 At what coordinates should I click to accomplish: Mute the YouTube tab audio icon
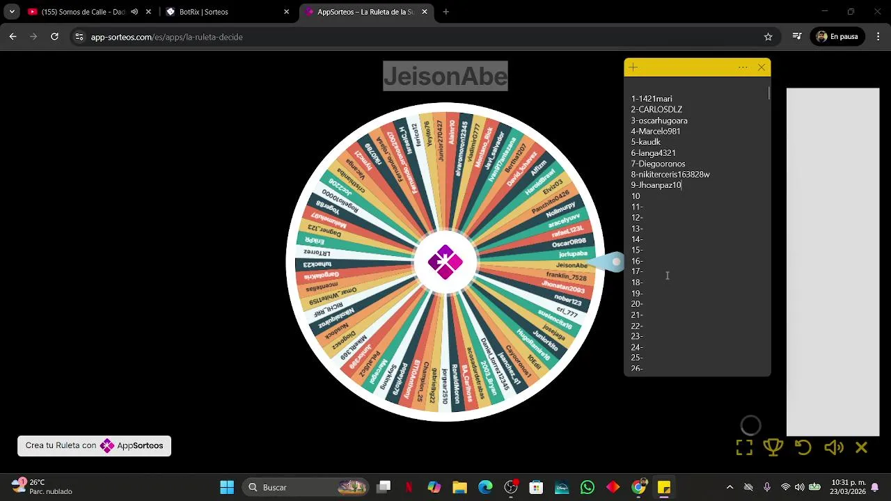coord(134,12)
